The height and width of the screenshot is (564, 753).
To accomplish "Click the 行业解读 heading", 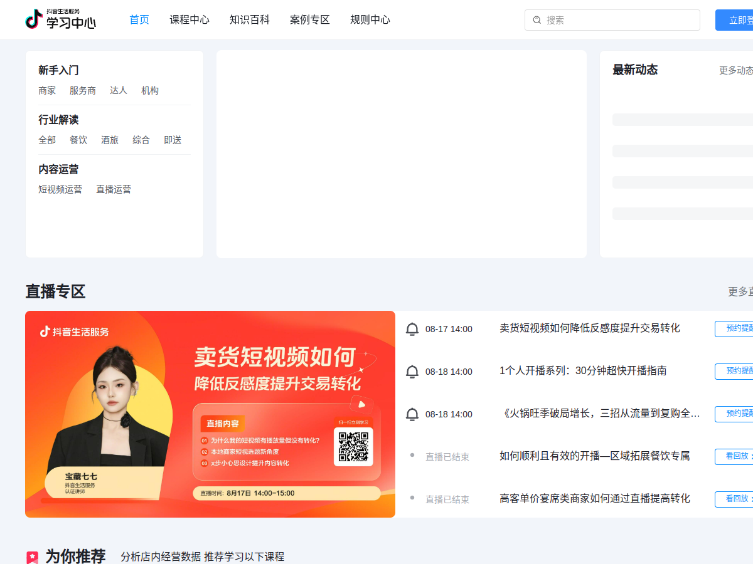I will (x=58, y=120).
